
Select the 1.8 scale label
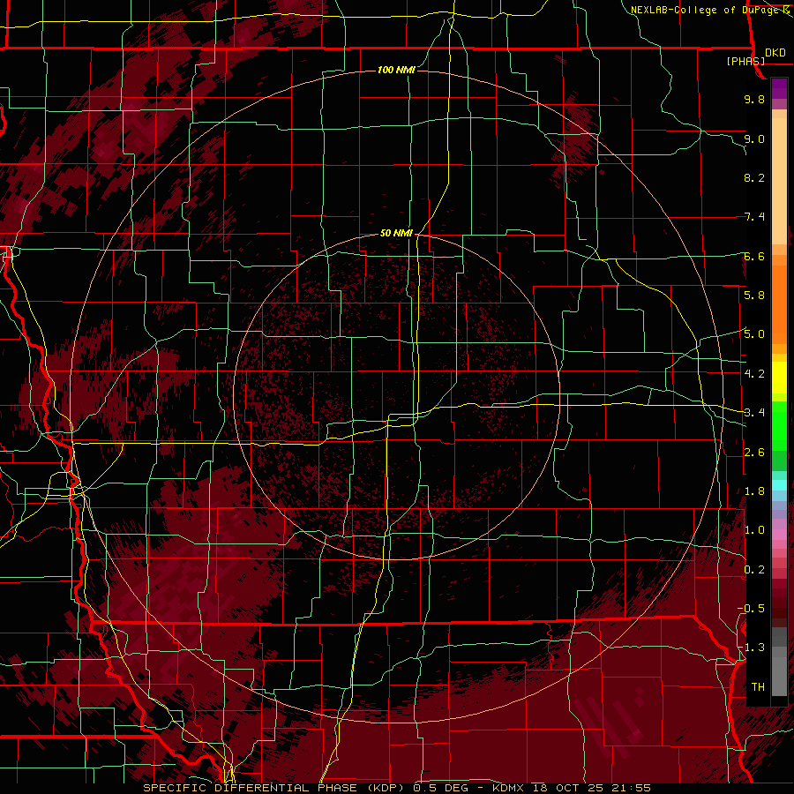pos(754,491)
